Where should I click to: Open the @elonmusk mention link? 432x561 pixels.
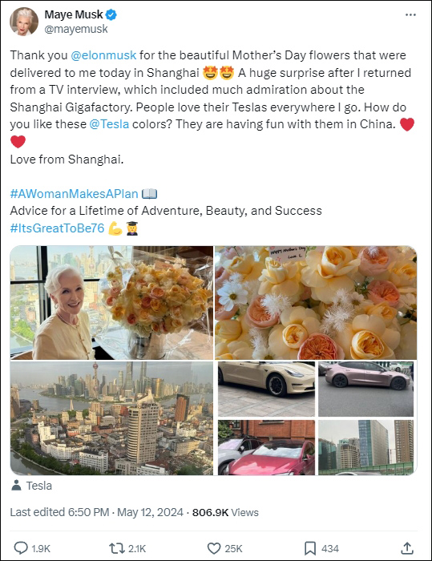click(103, 55)
